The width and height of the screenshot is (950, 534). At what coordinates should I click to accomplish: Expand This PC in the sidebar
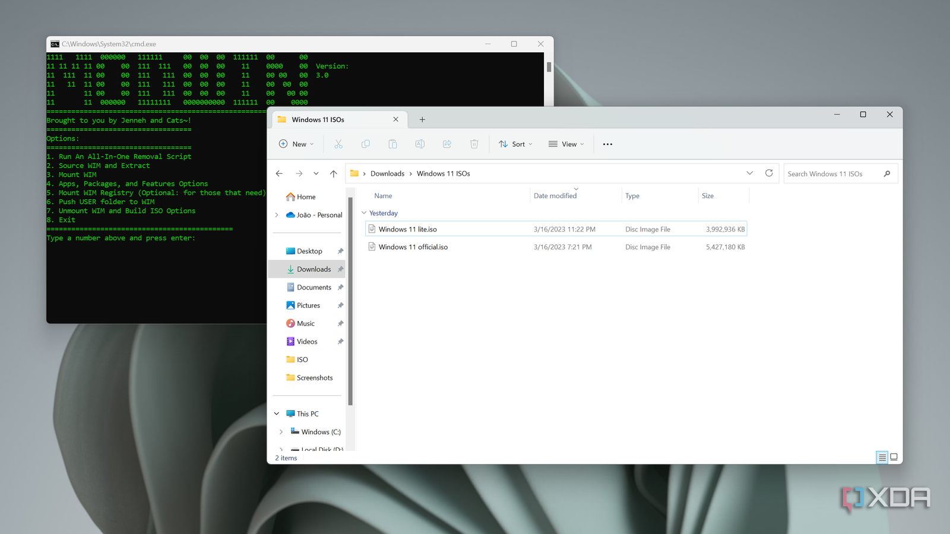pos(276,413)
